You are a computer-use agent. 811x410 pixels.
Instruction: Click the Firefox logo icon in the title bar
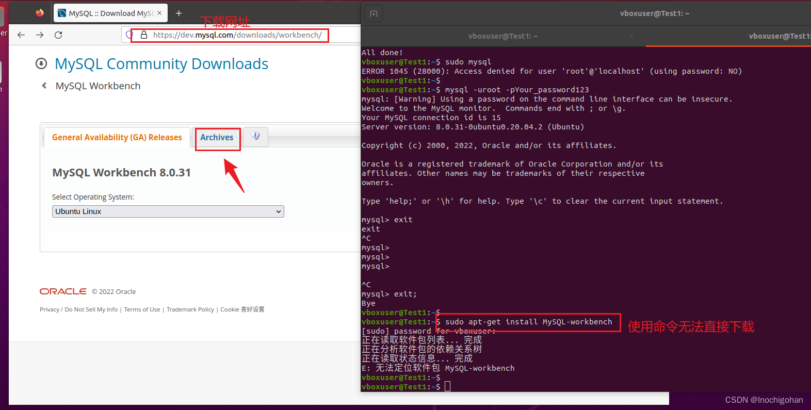(40, 13)
